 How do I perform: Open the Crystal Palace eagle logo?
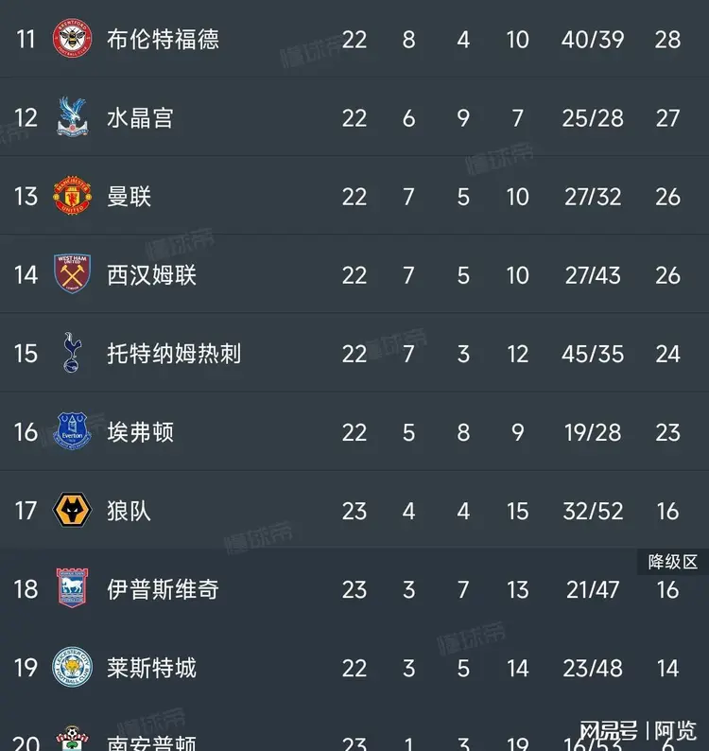pos(72,117)
